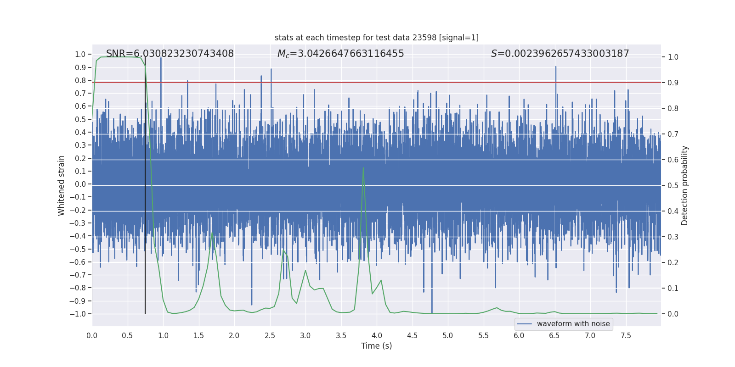Click the S value annotation at top right

pos(560,54)
